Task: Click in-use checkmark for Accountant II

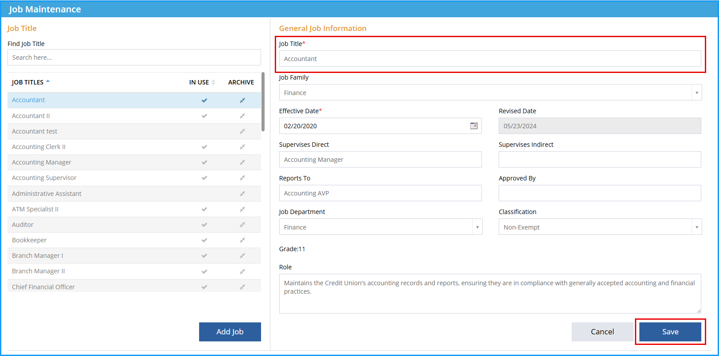Action: (x=204, y=116)
